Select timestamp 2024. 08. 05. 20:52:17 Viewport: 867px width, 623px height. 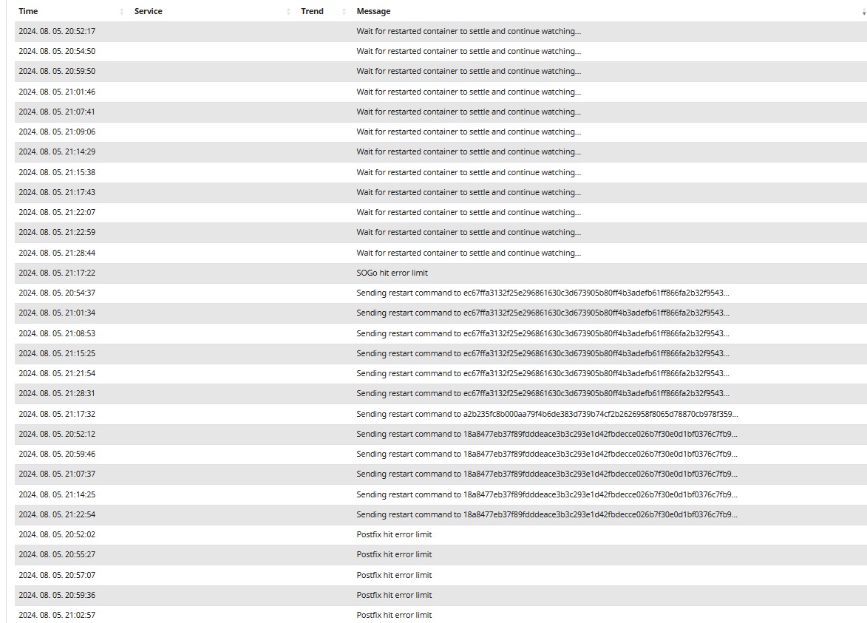point(57,32)
